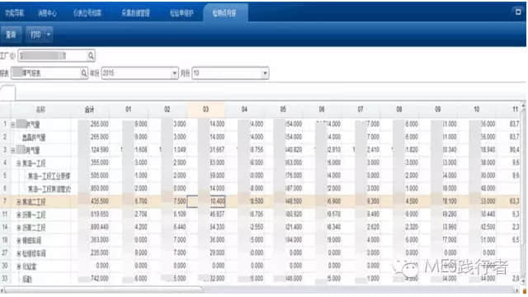Collapse the row 4 tree node

pos(19,163)
